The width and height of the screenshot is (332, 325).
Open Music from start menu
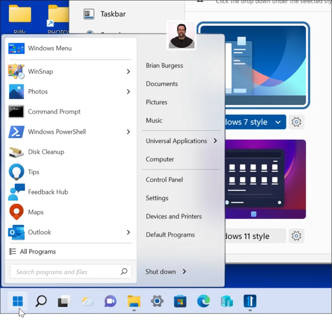coord(154,121)
